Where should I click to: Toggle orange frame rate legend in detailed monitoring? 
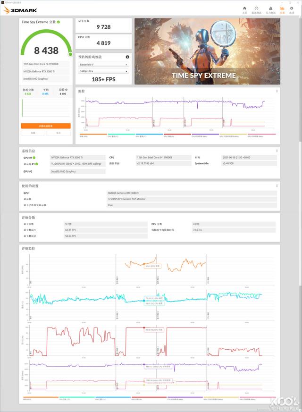41,398
